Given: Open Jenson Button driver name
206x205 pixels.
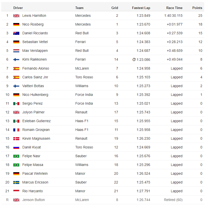Looking at the screenshot, I should point(34,200).
